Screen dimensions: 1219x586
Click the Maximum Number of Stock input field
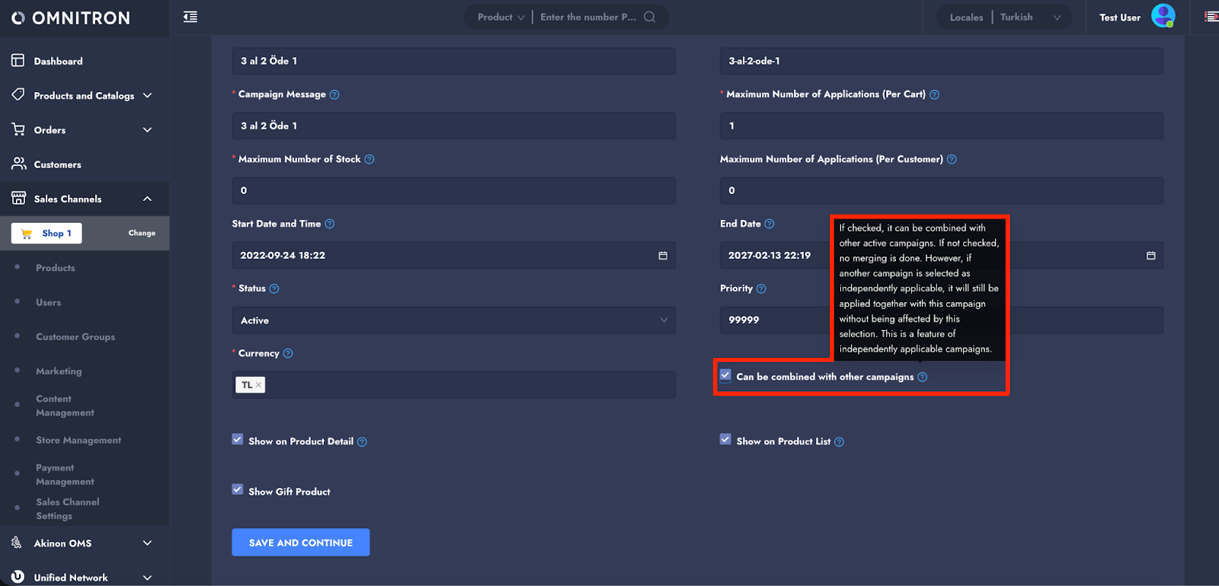click(453, 190)
